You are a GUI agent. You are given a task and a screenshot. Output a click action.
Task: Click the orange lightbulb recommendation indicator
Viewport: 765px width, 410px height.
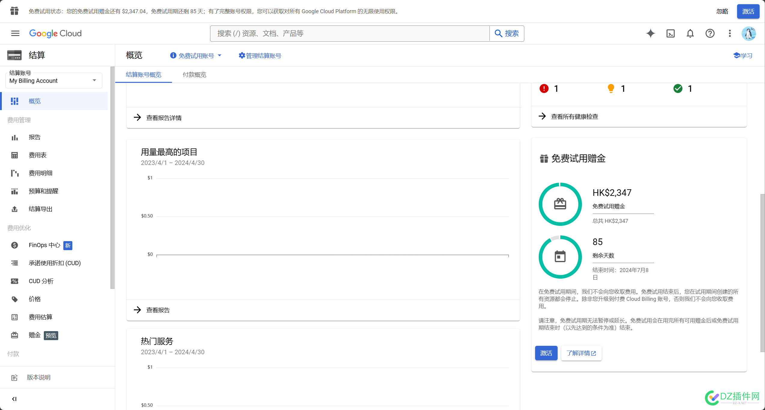pyautogui.click(x=611, y=89)
